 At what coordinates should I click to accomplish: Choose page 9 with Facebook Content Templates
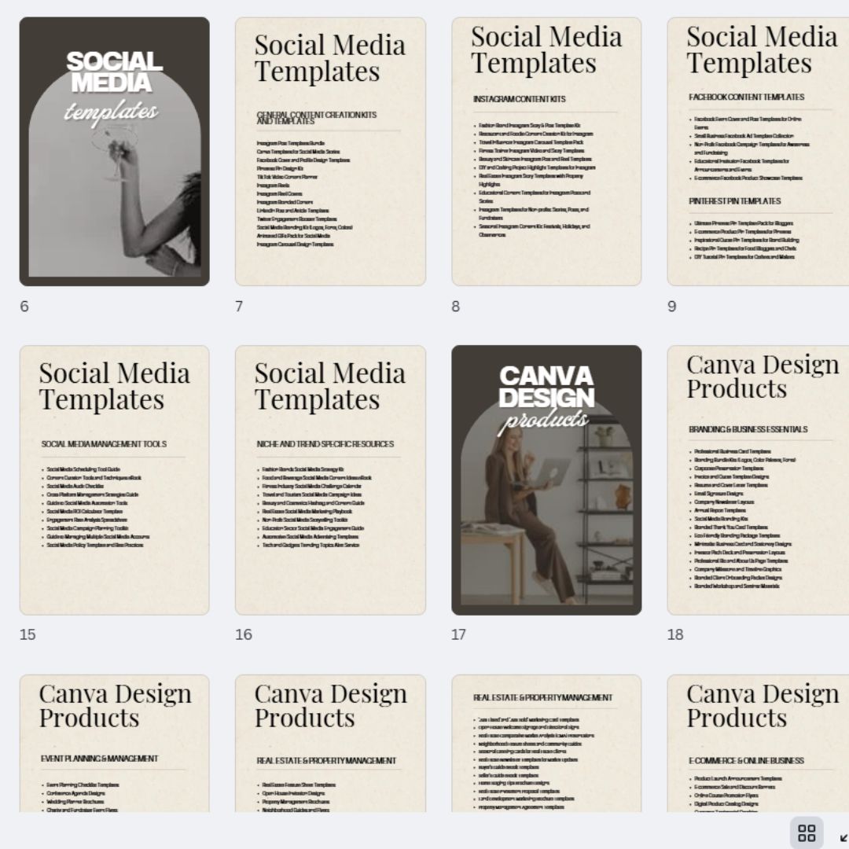pos(758,152)
